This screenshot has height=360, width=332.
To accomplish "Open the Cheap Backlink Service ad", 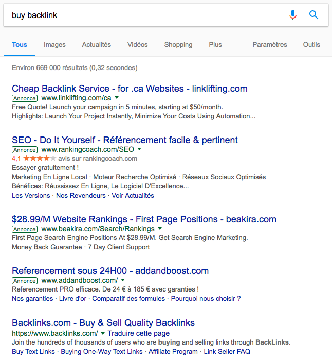I will click(130, 89).
